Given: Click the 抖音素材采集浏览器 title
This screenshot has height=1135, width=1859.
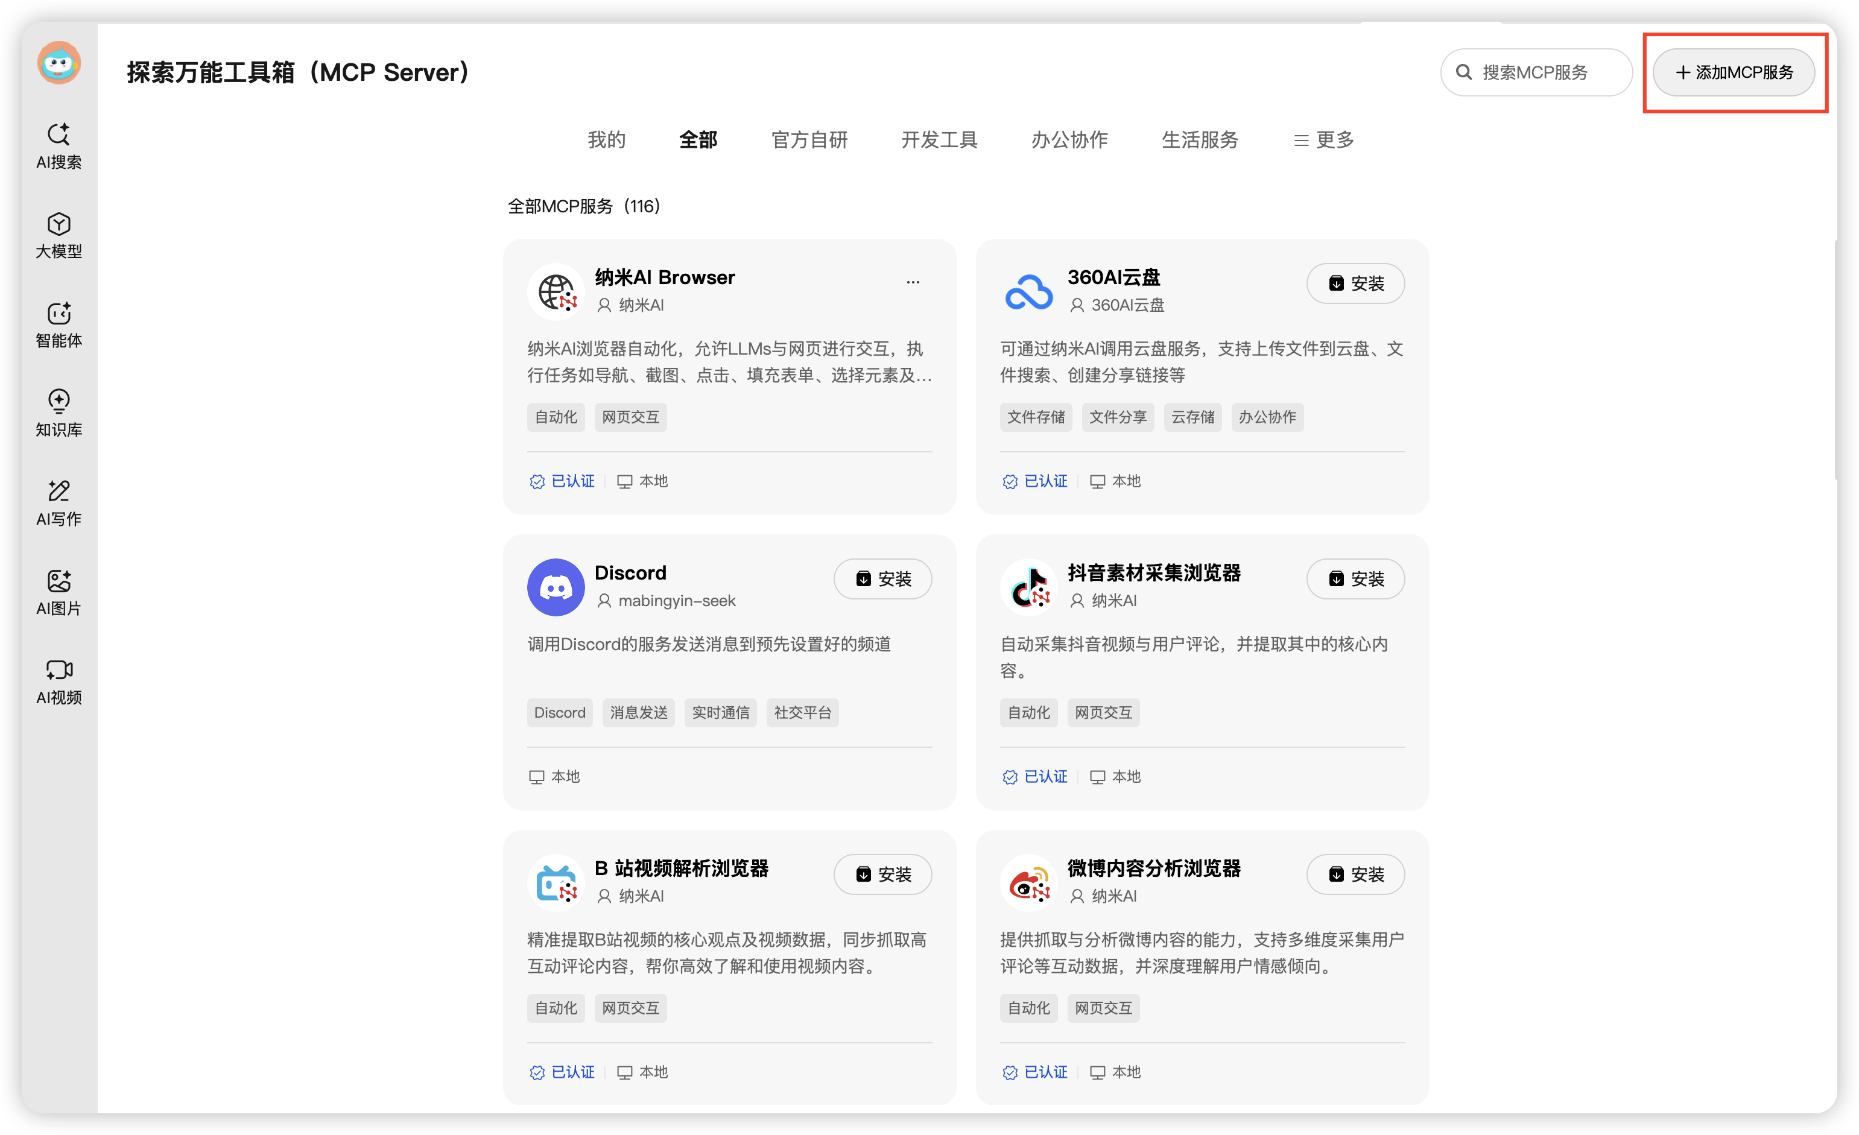Looking at the screenshot, I should pos(1154,573).
